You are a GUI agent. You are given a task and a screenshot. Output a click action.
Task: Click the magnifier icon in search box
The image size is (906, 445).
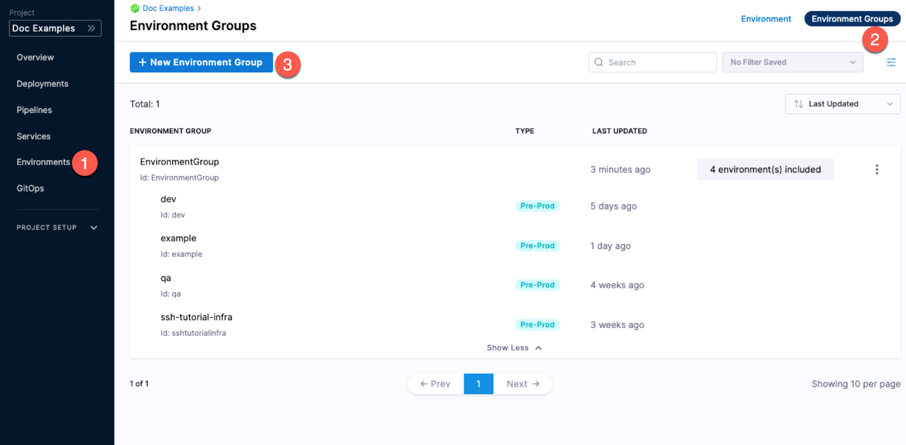point(599,62)
